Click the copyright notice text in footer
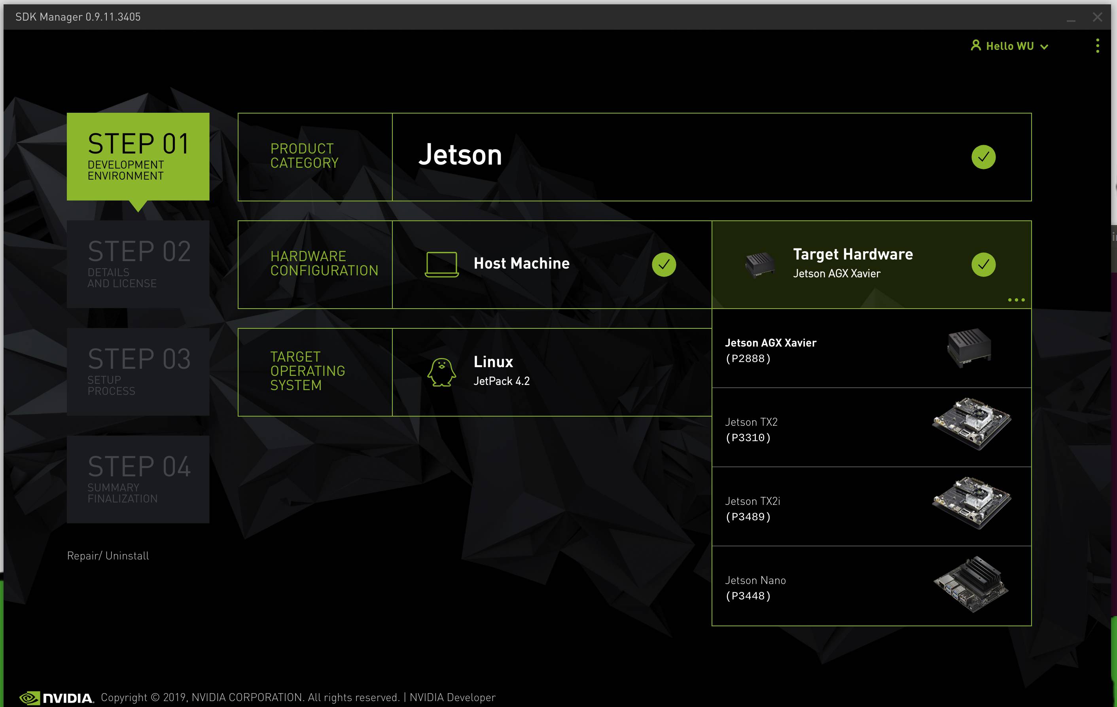The height and width of the screenshot is (707, 1117). [x=250, y=697]
